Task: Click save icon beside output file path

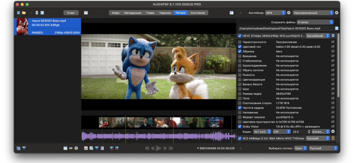Action: [337, 29]
